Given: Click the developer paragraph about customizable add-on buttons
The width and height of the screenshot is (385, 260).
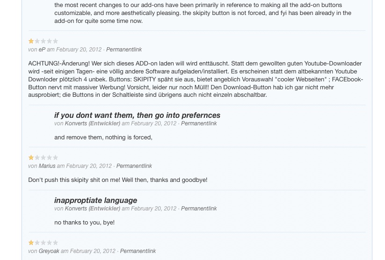Looking at the screenshot, I should pyautogui.click(x=203, y=13).
